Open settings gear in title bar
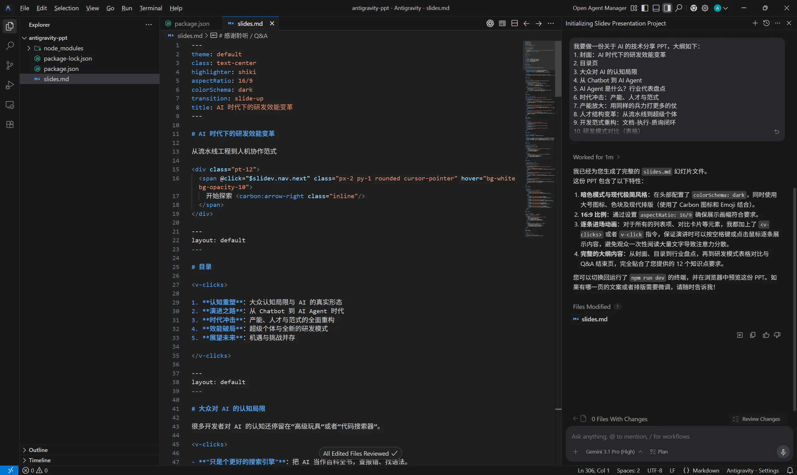The image size is (797, 475). pyautogui.click(x=705, y=8)
